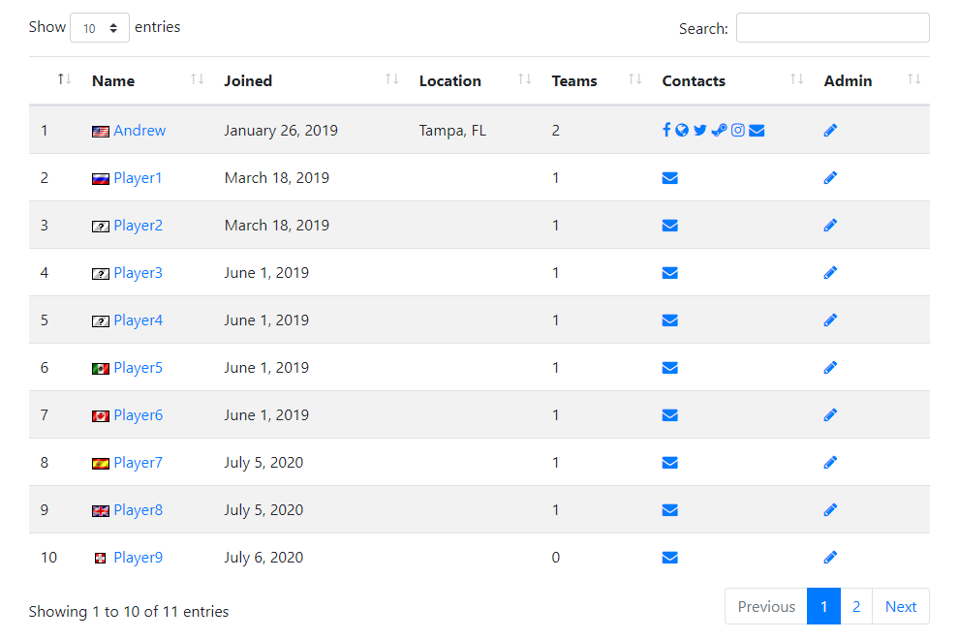Image resolution: width=959 pixels, height=639 pixels.
Task: Sort table by Location column
Action: click(x=476, y=80)
